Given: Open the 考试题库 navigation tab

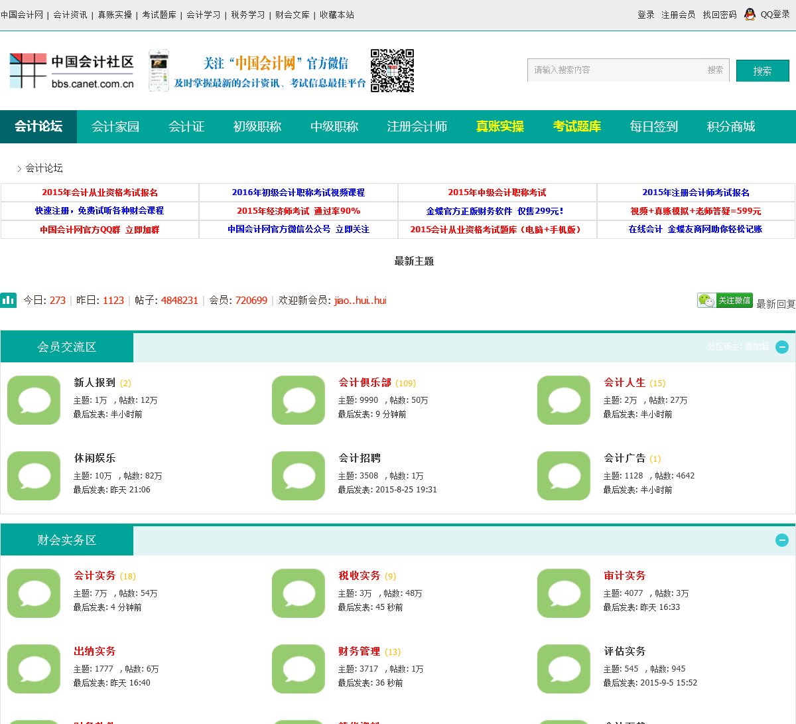Looking at the screenshot, I should click(x=577, y=127).
